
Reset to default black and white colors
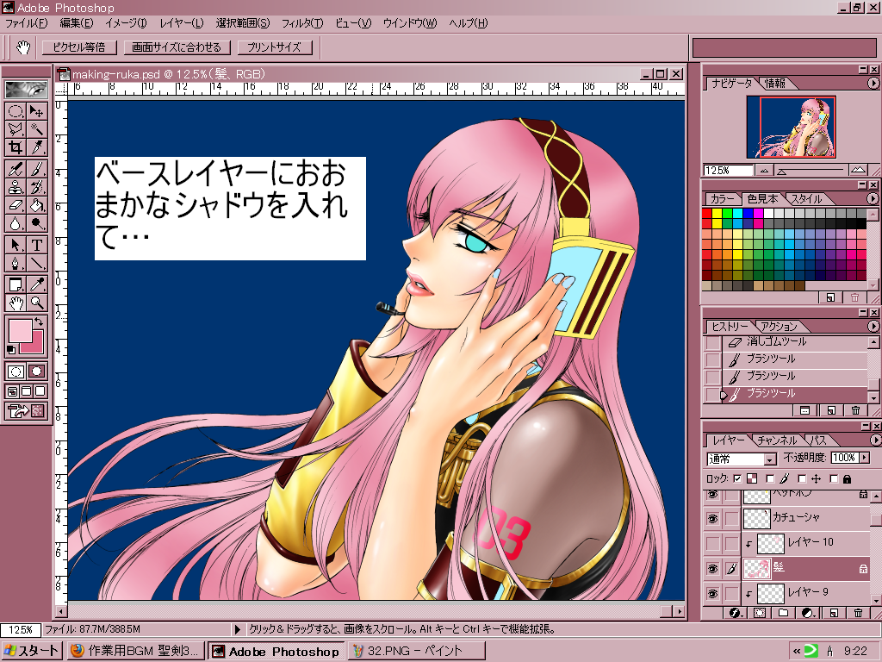click(x=10, y=350)
